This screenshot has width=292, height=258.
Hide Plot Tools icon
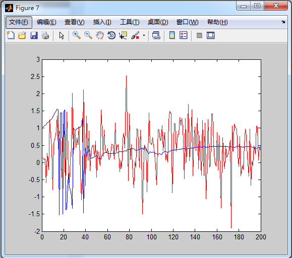[x=199, y=35]
